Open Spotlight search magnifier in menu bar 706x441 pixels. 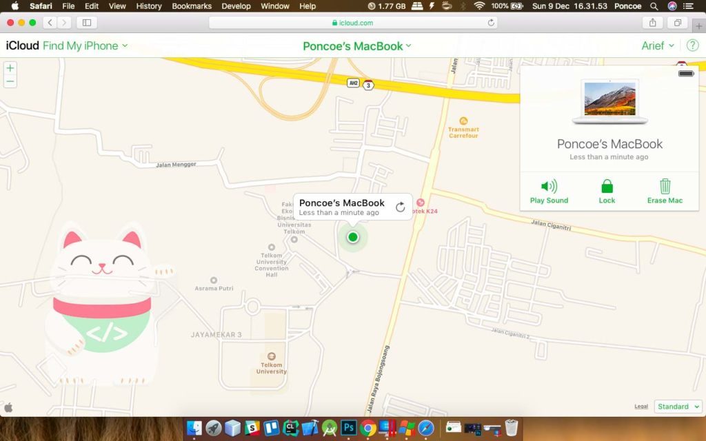(x=654, y=6)
